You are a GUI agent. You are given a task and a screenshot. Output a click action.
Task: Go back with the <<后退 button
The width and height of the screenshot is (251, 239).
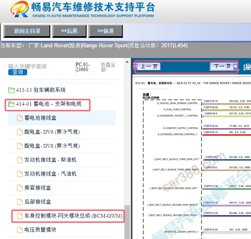[x=70, y=31]
